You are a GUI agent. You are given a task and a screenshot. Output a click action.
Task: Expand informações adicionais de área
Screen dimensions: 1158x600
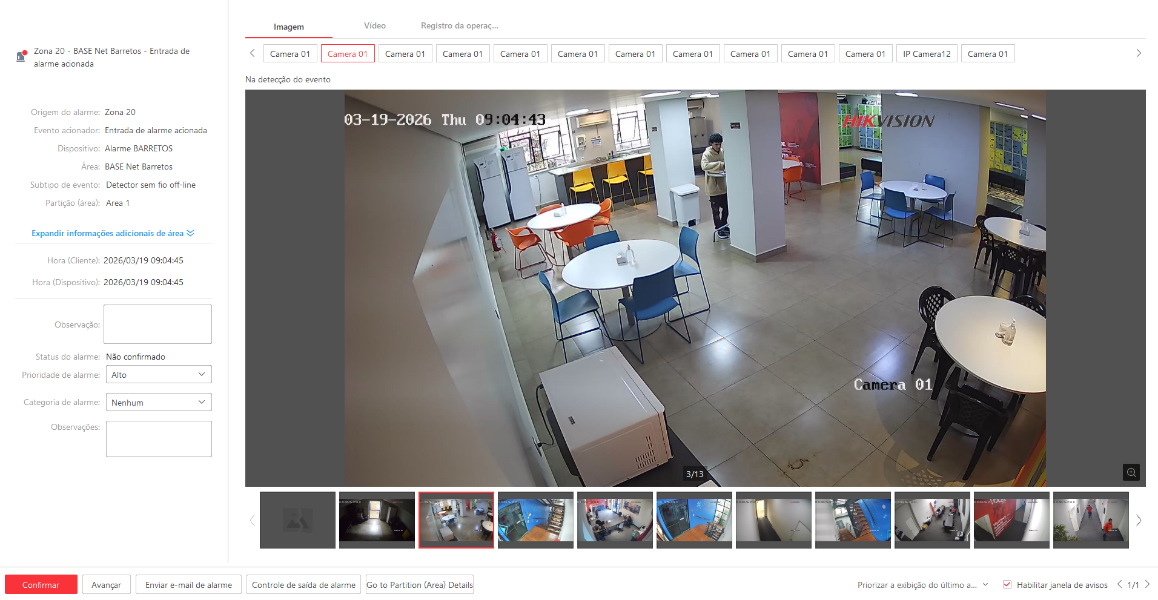(113, 233)
